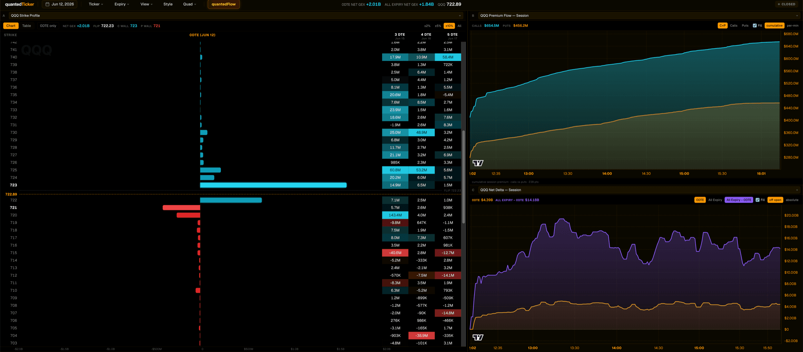Open the Expiry dropdown menu
The height and width of the screenshot is (352, 803).
coord(122,4)
